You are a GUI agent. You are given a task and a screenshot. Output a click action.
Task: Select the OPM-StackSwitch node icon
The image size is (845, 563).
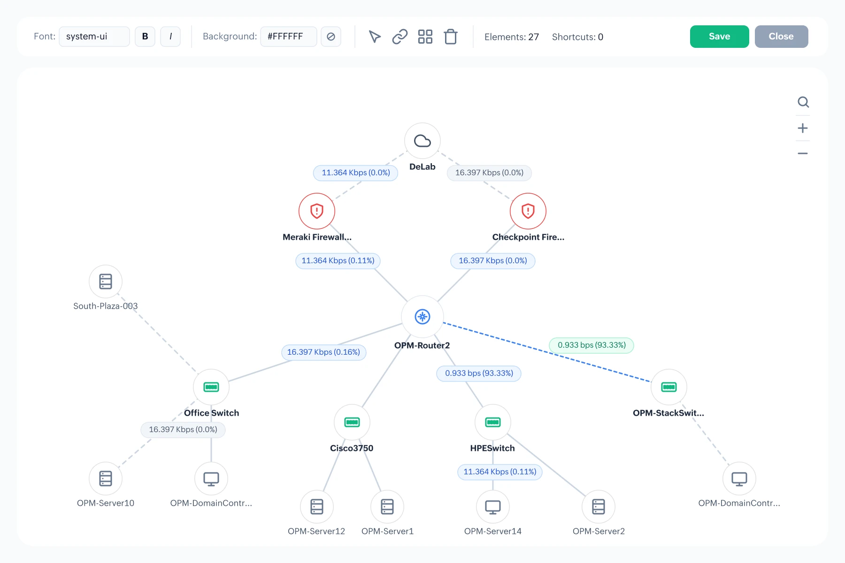click(x=669, y=387)
